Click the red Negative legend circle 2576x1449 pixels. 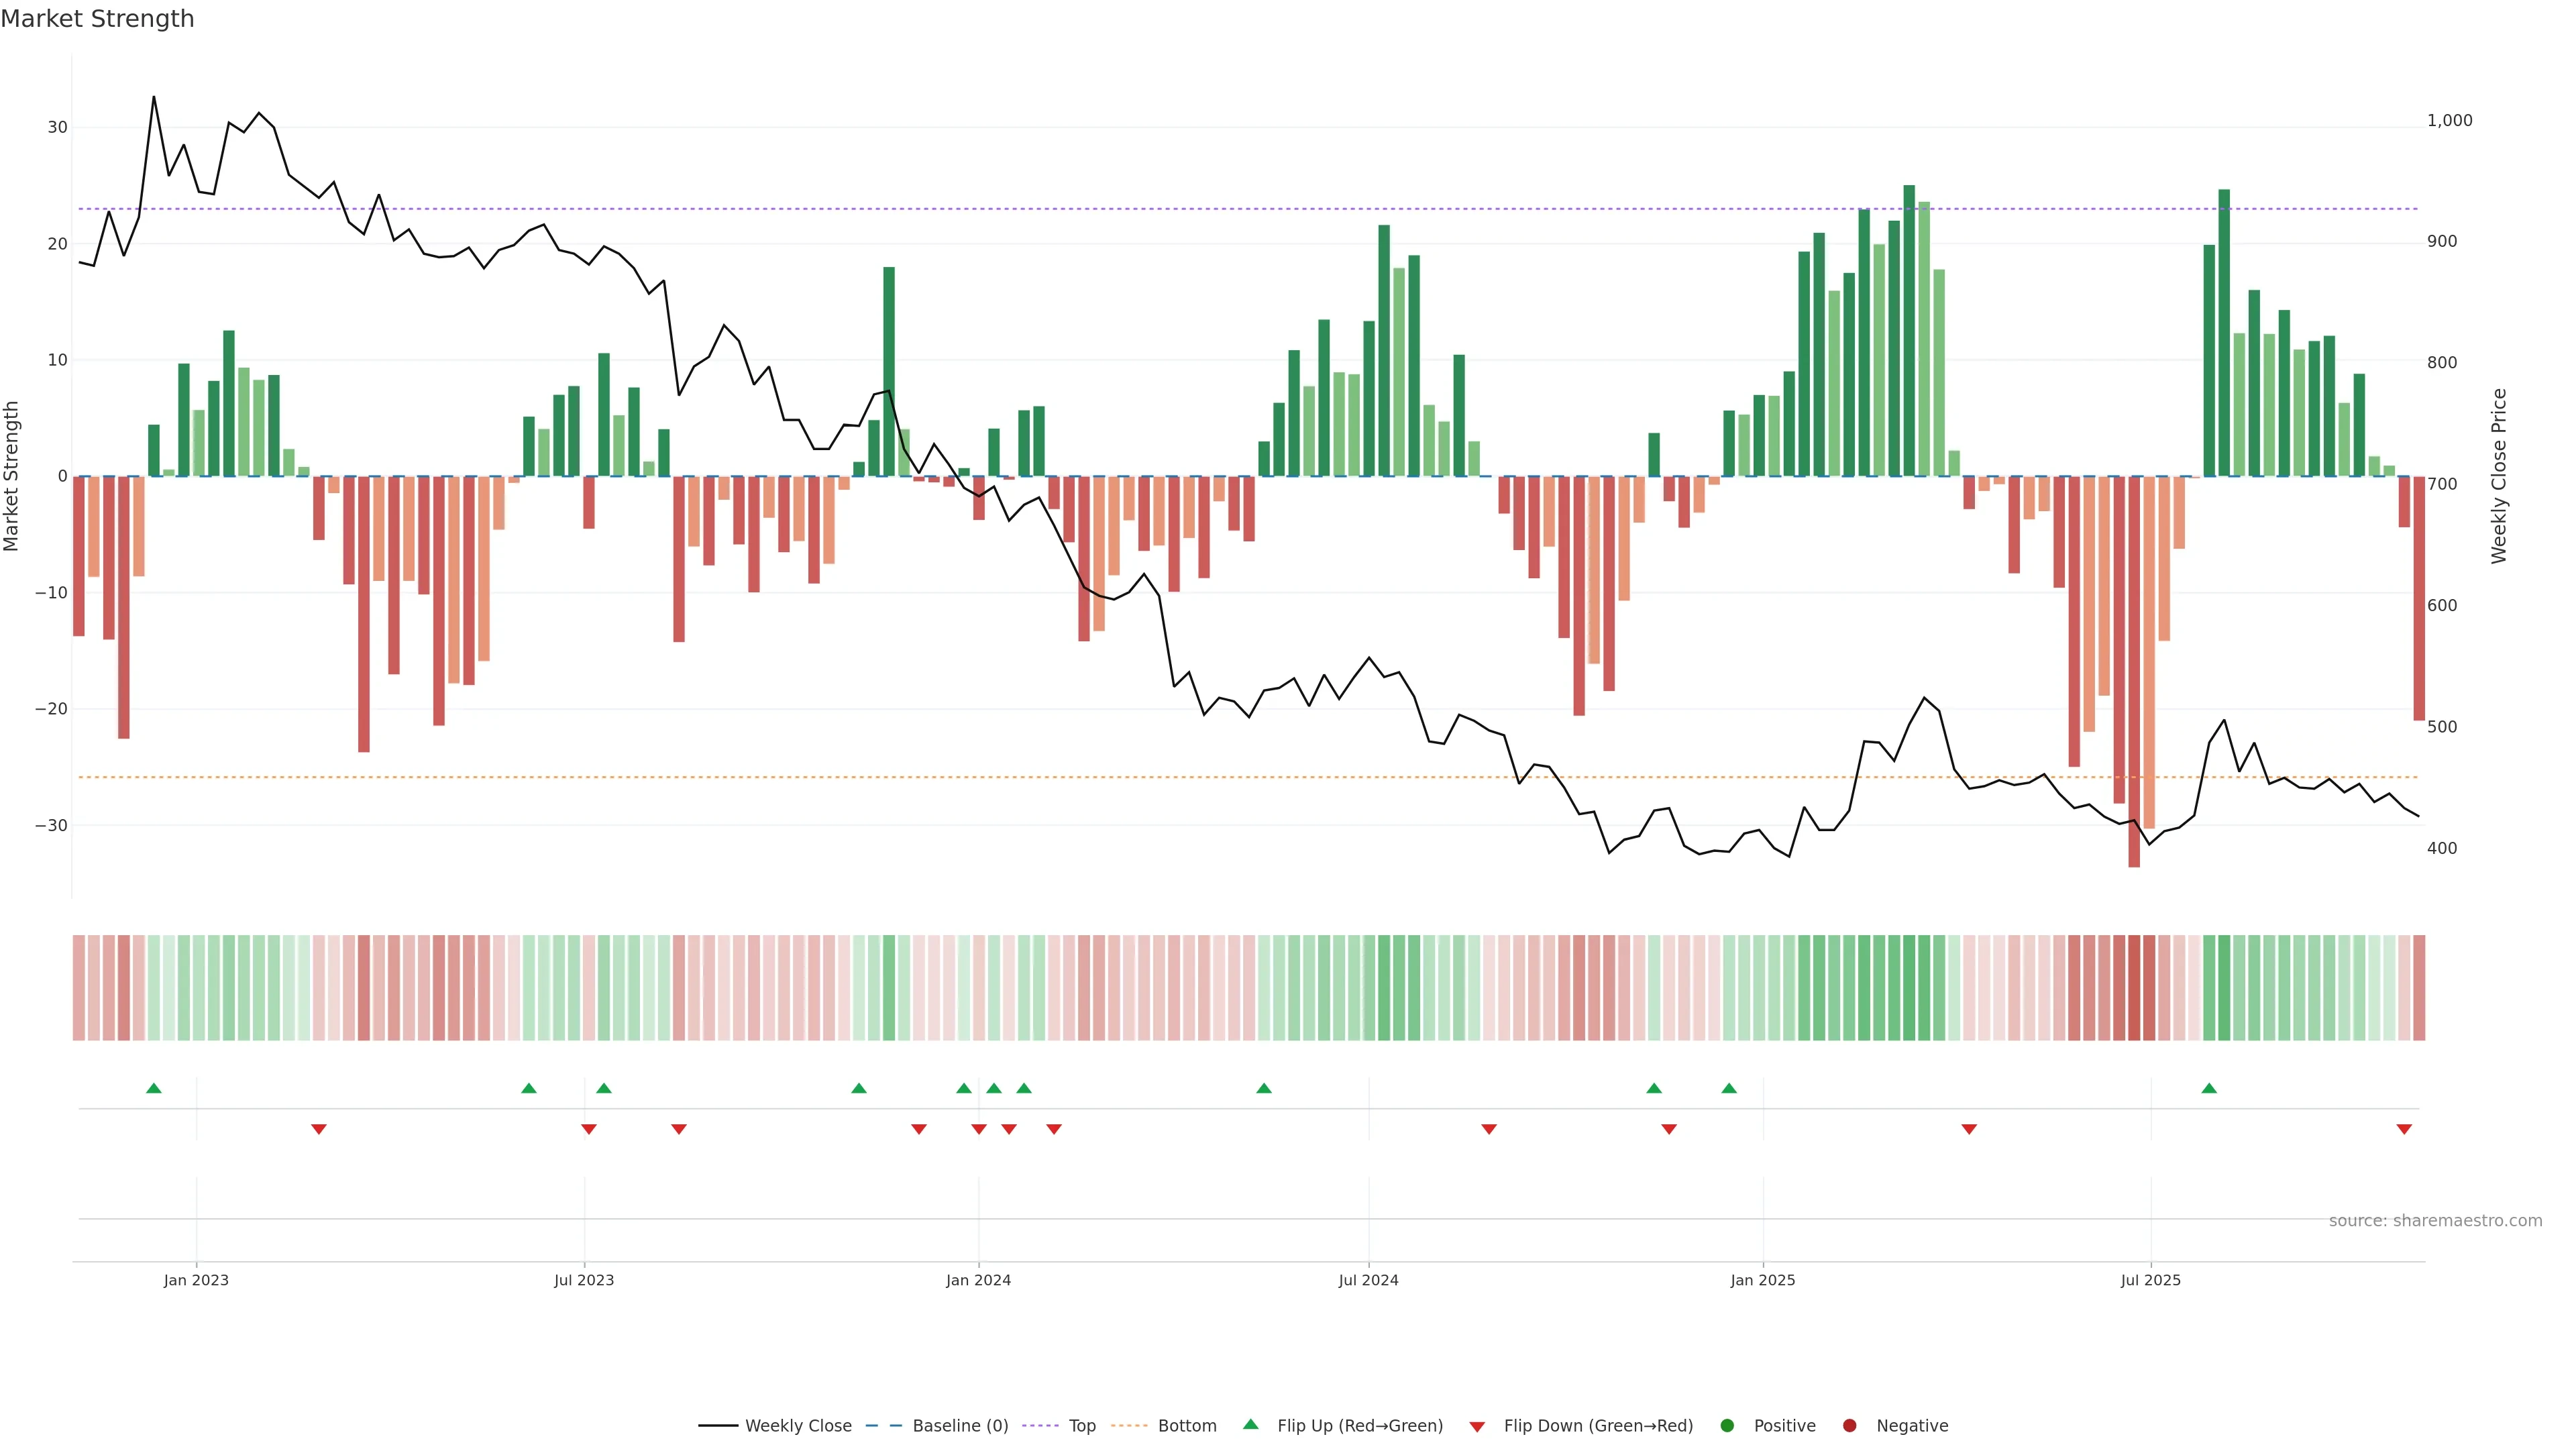coord(1849,1425)
